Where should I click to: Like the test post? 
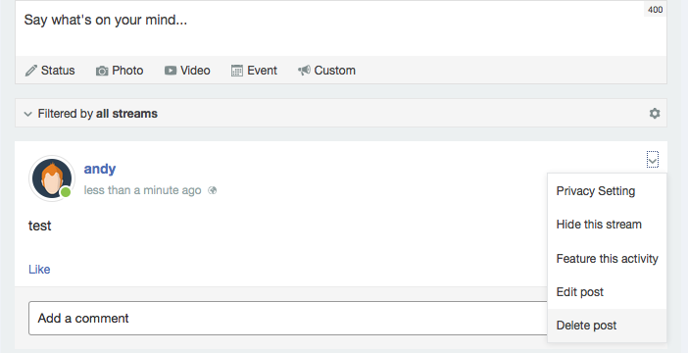tap(39, 269)
